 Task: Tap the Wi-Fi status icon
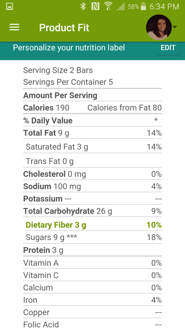[108, 7]
